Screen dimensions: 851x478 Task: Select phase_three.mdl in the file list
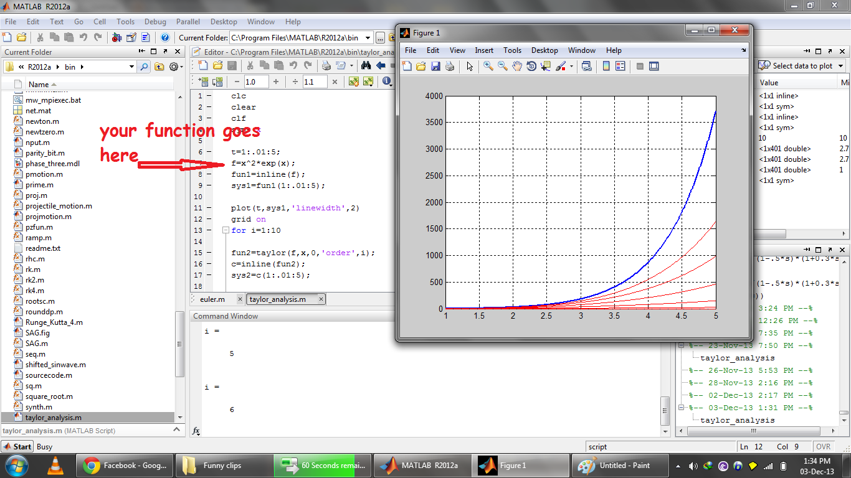click(x=52, y=164)
